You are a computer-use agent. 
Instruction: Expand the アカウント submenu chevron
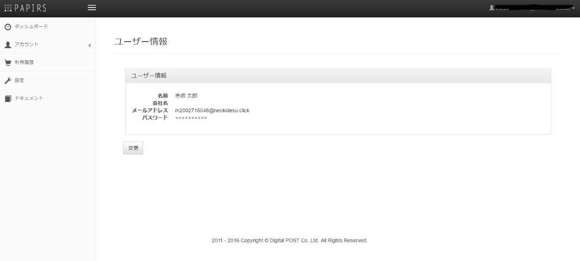click(89, 45)
